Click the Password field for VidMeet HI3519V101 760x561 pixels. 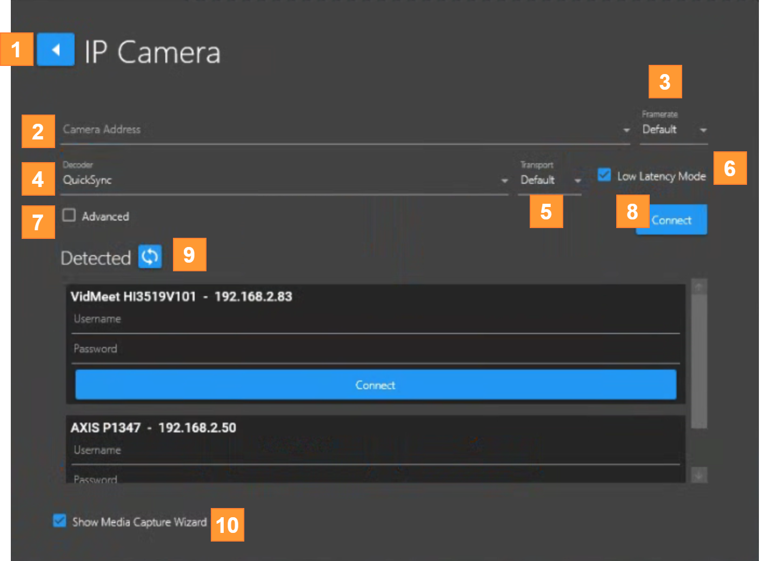[x=376, y=349]
